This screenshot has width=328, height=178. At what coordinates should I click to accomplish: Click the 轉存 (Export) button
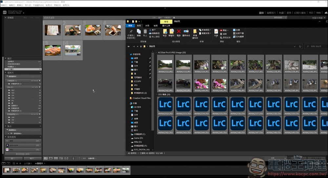pyautogui.click(x=32, y=158)
